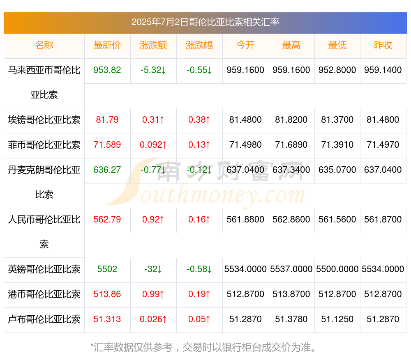Select the 名称 header cell
This screenshot has width=411, height=360.
pos(44,46)
